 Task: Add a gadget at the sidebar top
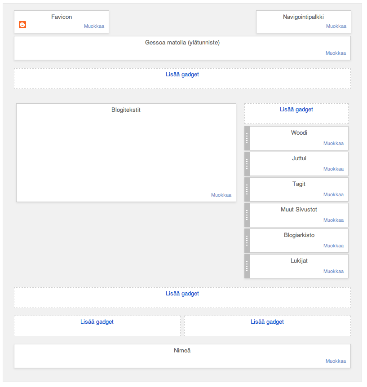coord(296,110)
